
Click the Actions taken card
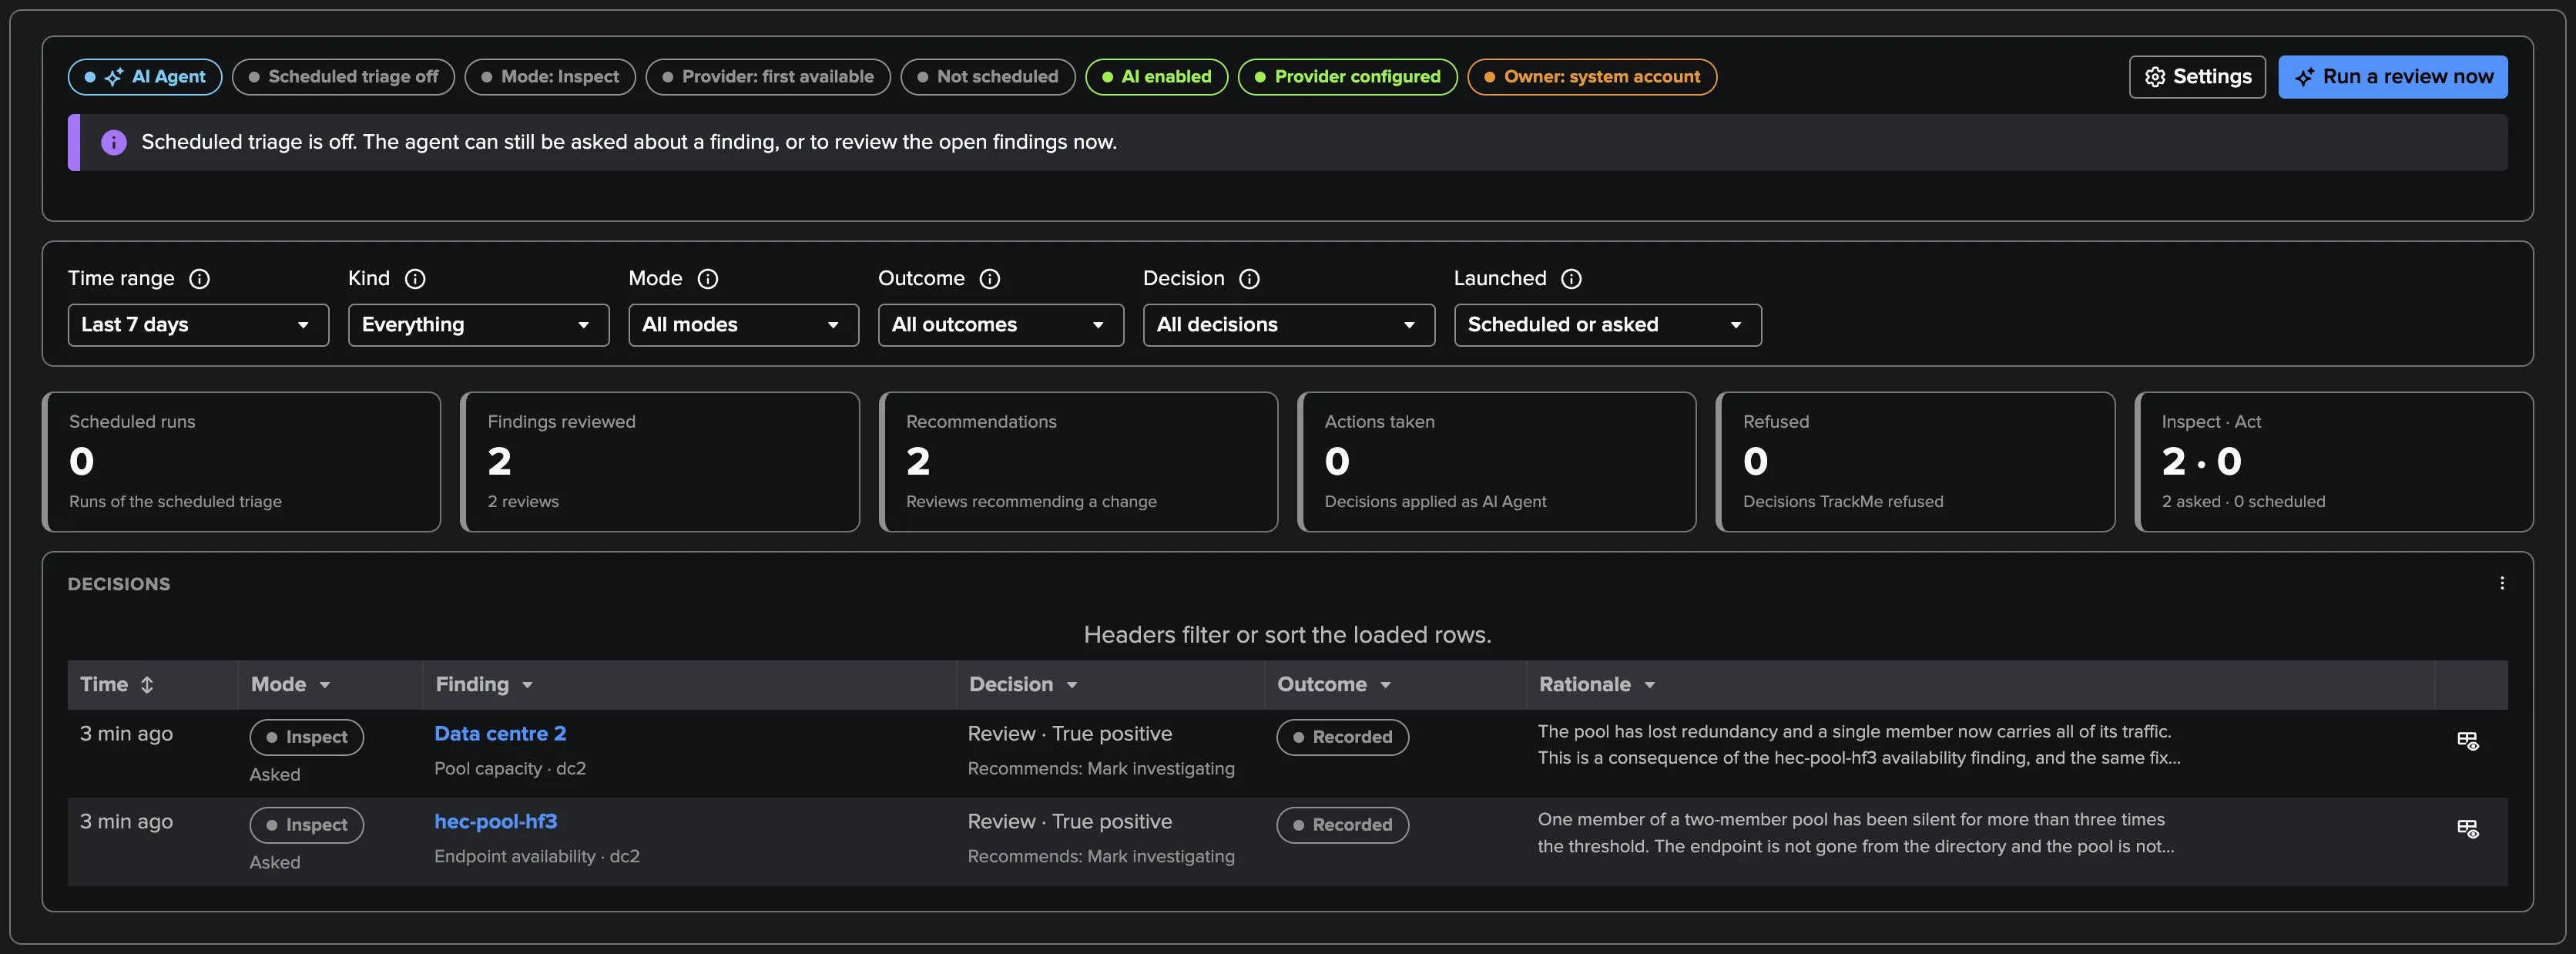(1497, 462)
